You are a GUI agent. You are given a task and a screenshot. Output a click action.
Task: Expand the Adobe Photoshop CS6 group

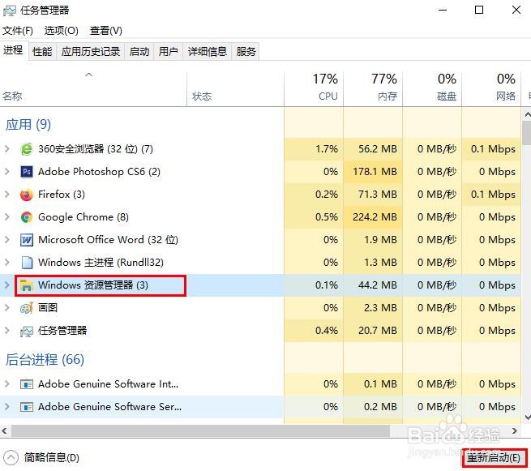coord(6,172)
